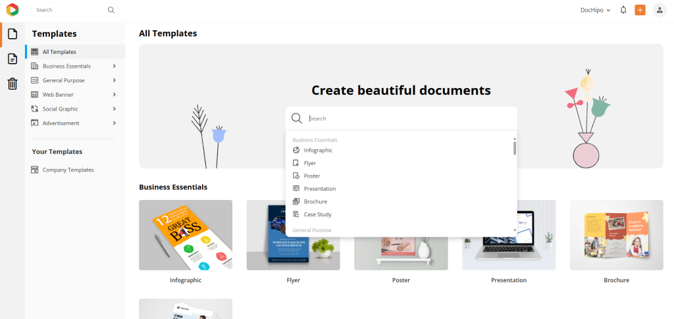This screenshot has width=674, height=319.
Task: Open Social Graphic category label
Action: point(60,109)
